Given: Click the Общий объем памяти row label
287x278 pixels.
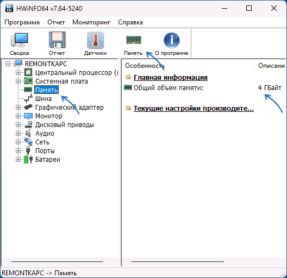Looking at the screenshot, I should click(169, 88).
